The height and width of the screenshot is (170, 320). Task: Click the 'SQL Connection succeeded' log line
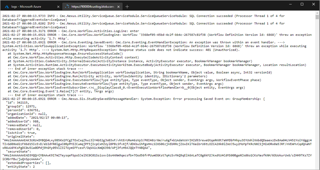coord(142,16)
